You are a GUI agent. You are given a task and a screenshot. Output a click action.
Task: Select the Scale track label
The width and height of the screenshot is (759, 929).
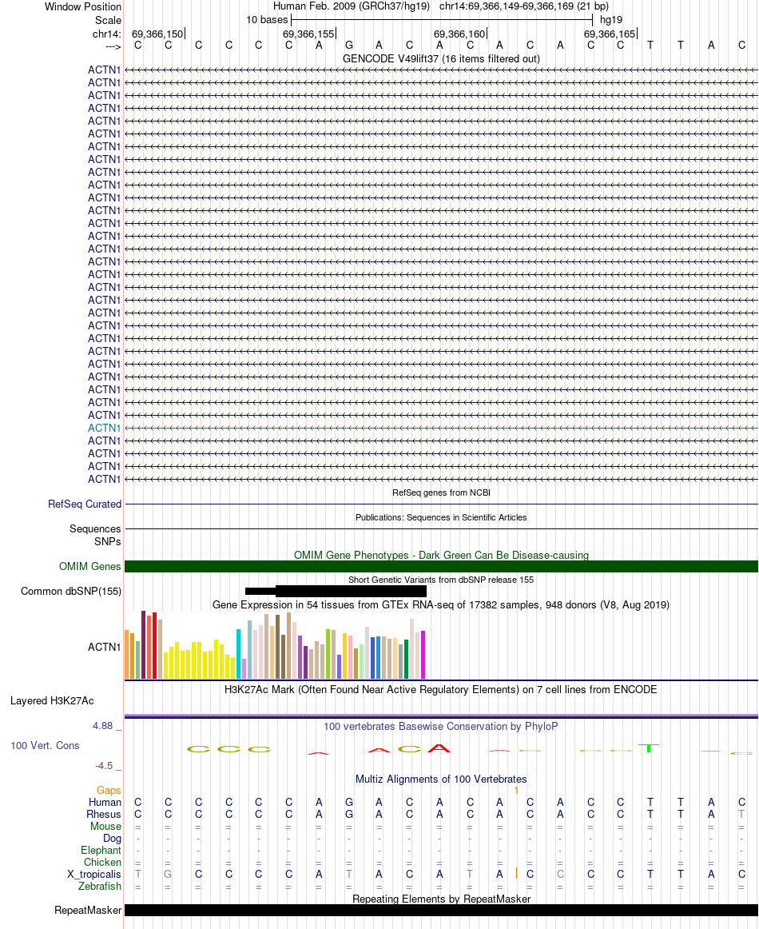coord(108,20)
